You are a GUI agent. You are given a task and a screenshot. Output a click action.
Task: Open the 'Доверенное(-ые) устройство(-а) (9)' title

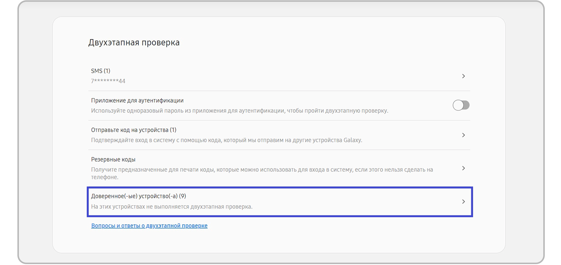[x=138, y=196]
